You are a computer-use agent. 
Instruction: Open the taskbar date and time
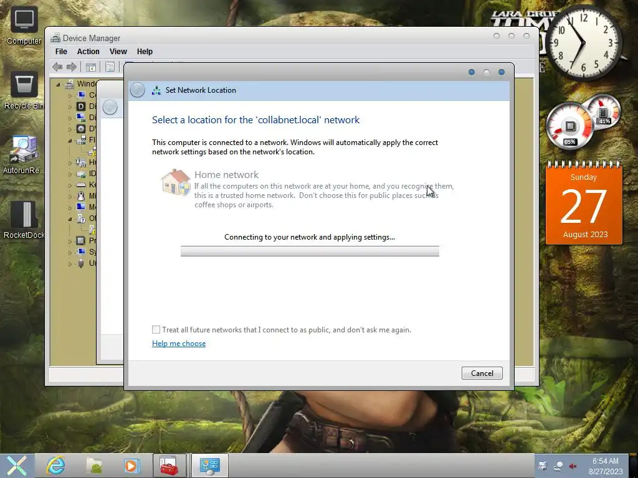pyautogui.click(x=606, y=466)
